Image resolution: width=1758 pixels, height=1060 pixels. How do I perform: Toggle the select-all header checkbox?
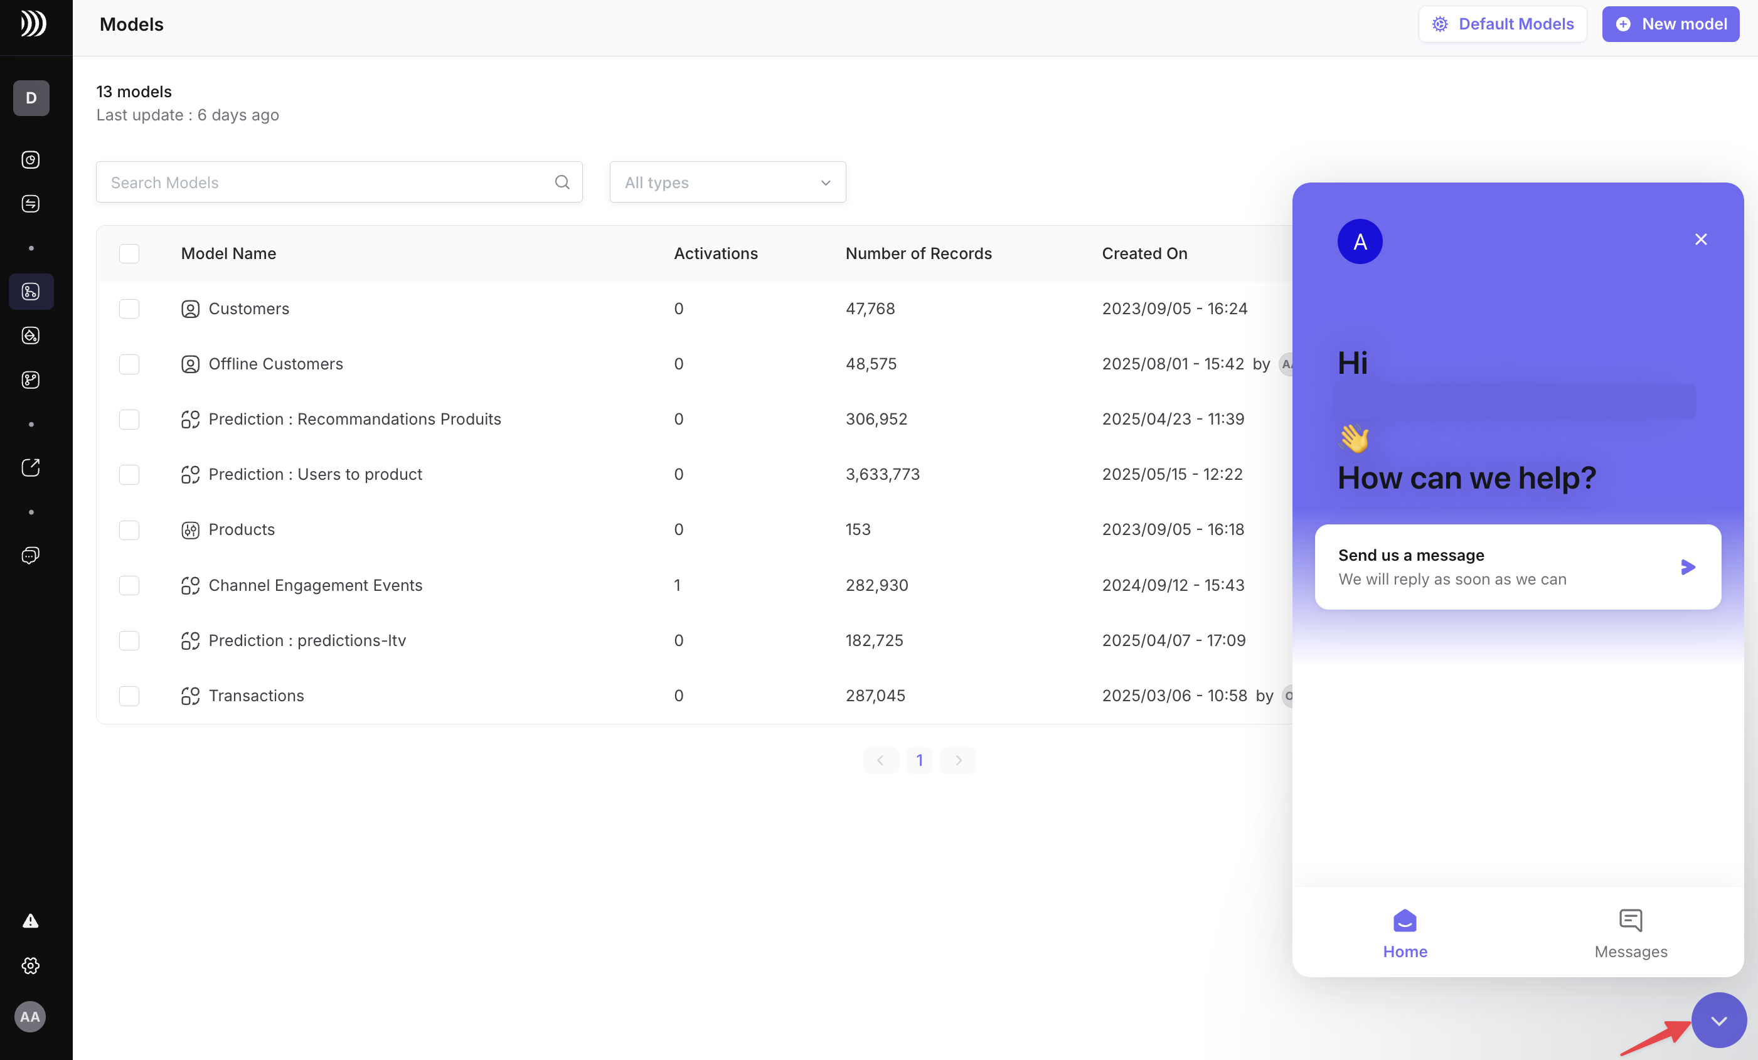pyautogui.click(x=129, y=253)
